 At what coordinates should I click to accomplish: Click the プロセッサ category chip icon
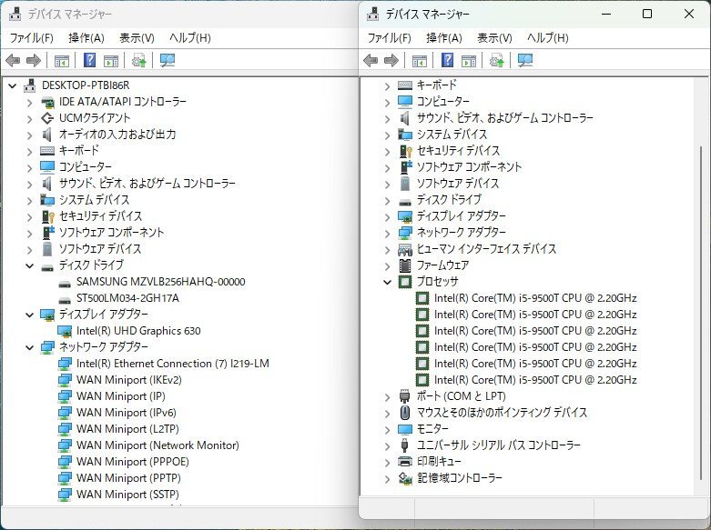(406, 282)
